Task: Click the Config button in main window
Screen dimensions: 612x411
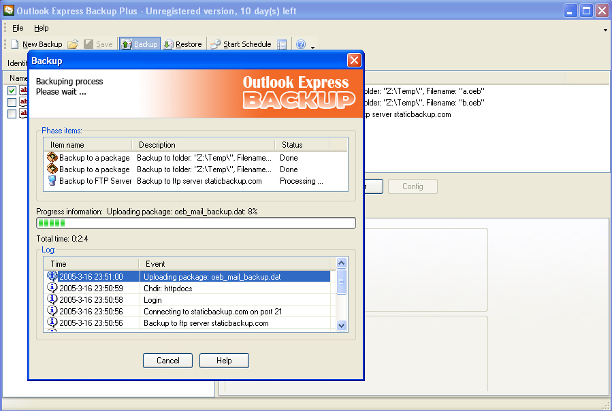Action: point(413,186)
